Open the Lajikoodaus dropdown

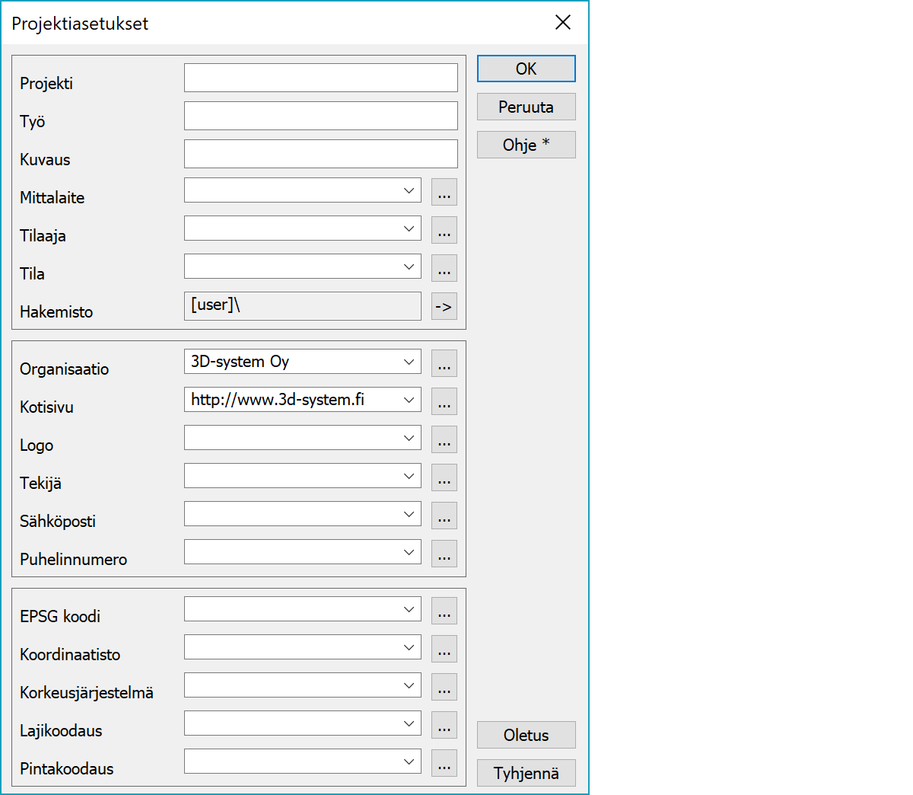(409, 723)
